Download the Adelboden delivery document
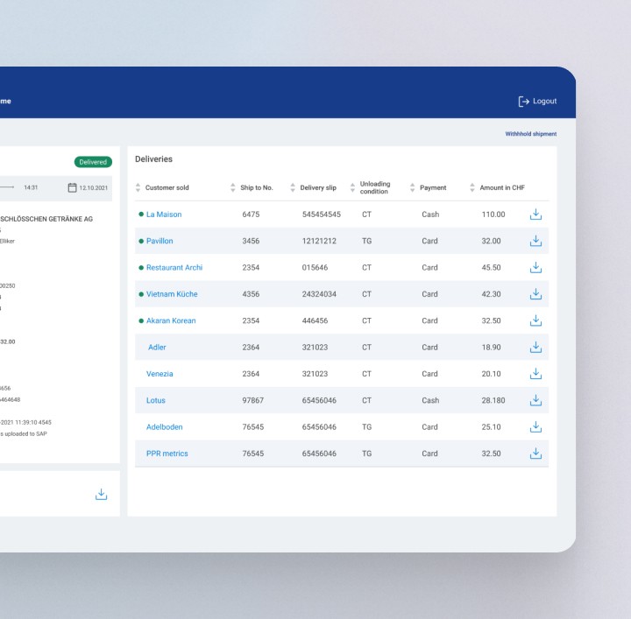Image resolution: width=631 pixels, height=619 pixels. point(535,426)
